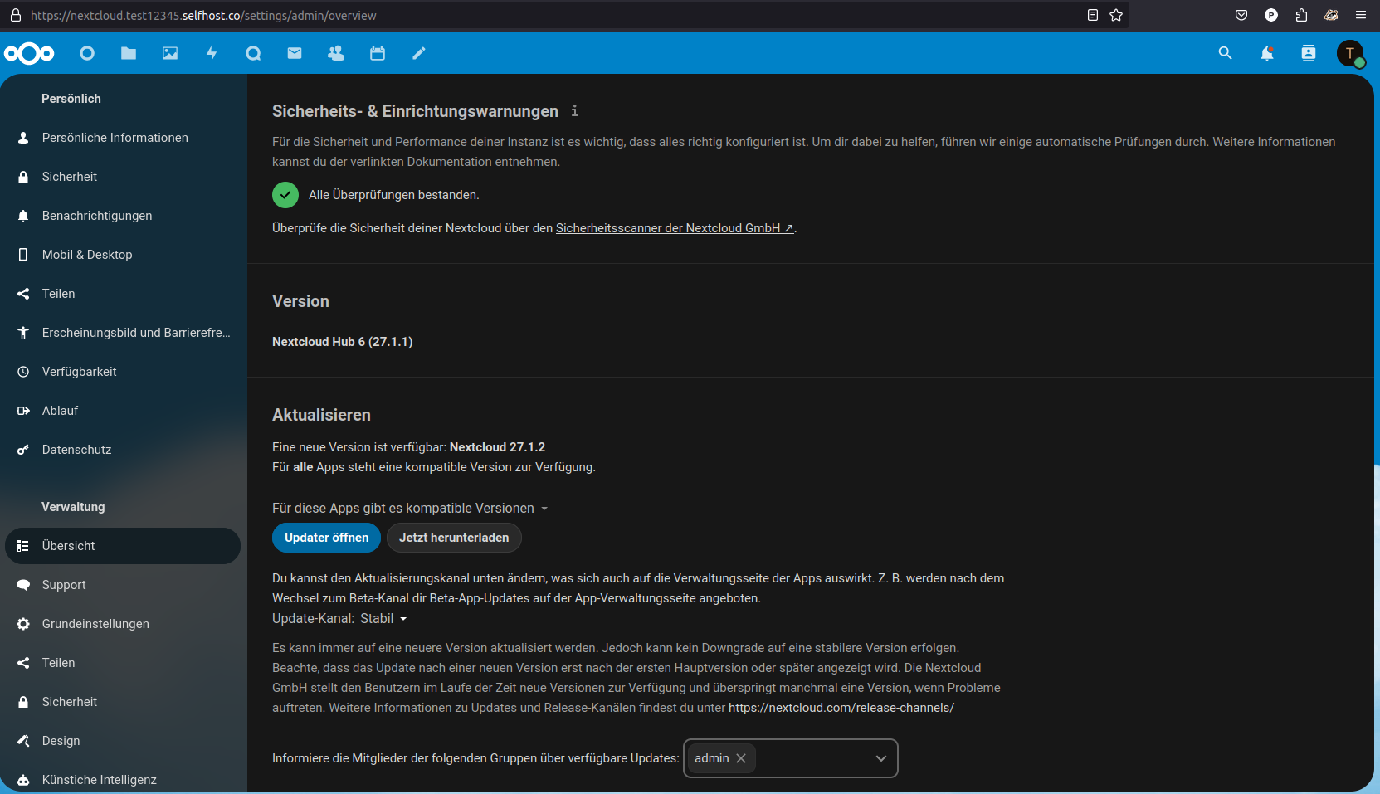Remove the admin group tag
The height and width of the screenshot is (794, 1380).
[x=741, y=758]
